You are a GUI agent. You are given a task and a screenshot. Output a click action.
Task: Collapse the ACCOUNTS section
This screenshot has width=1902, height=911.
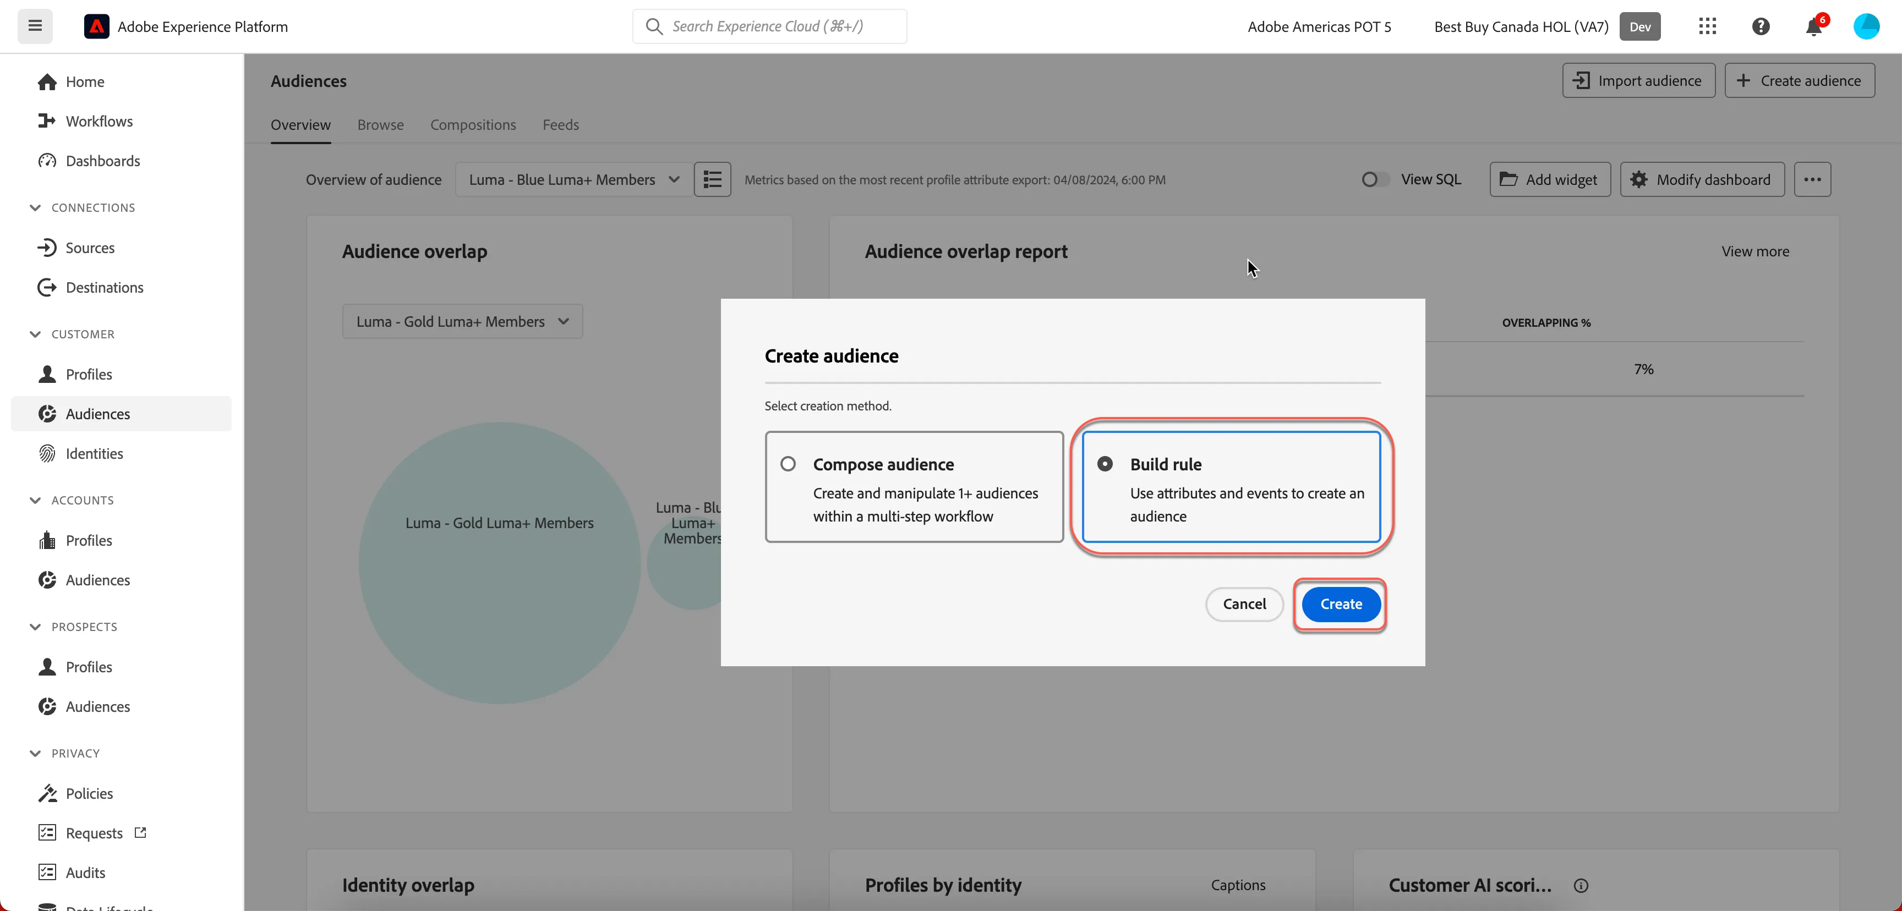click(35, 501)
